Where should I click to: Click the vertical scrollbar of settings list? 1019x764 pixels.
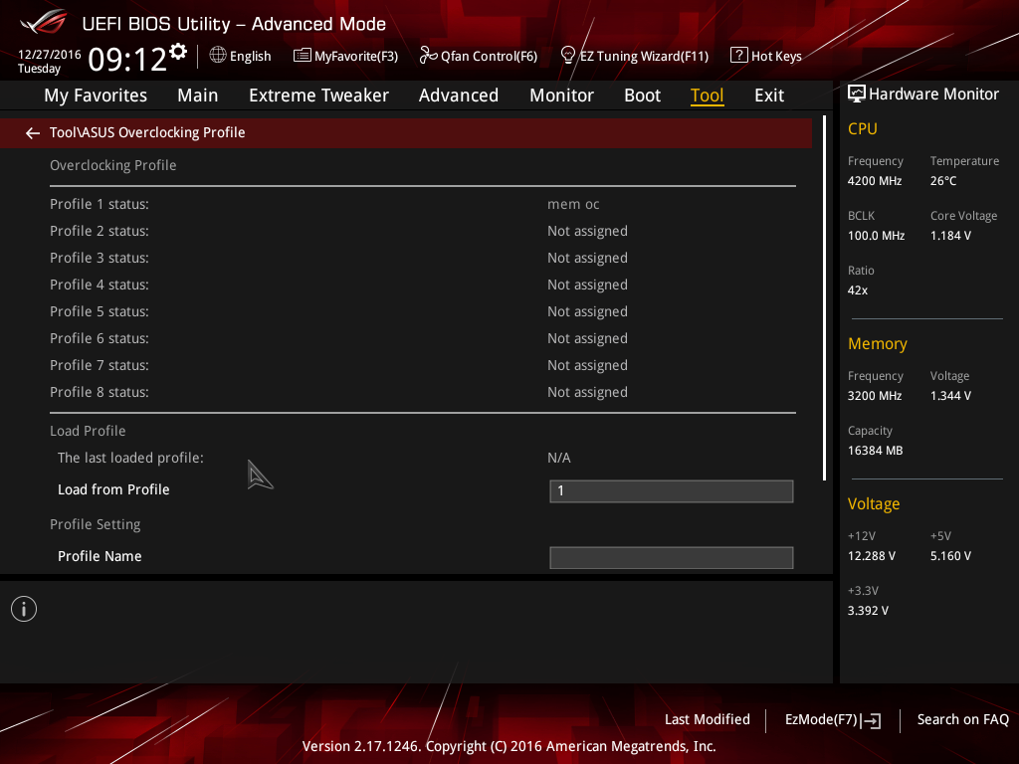coord(825,297)
